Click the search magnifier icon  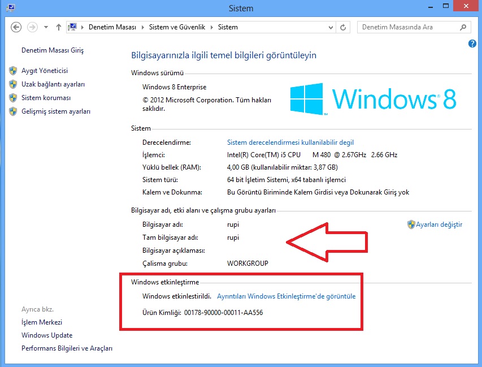pos(463,27)
